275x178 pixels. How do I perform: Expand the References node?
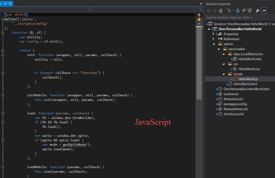[x=213, y=39]
